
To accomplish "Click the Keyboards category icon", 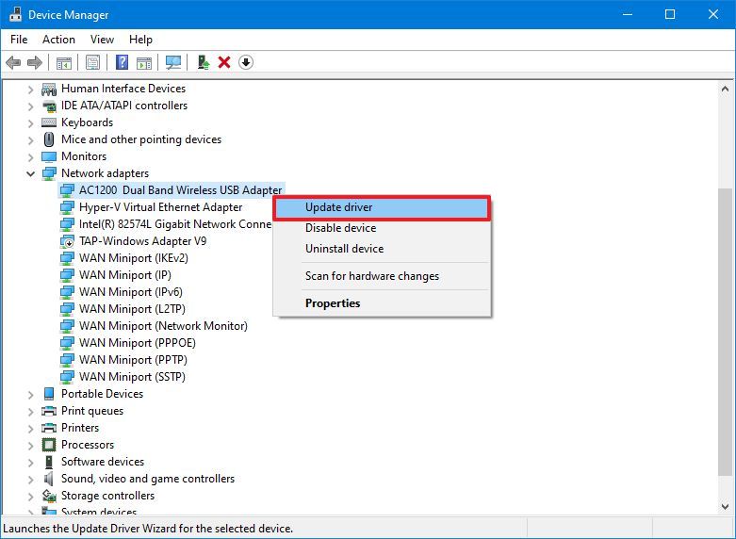I will pos(49,122).
